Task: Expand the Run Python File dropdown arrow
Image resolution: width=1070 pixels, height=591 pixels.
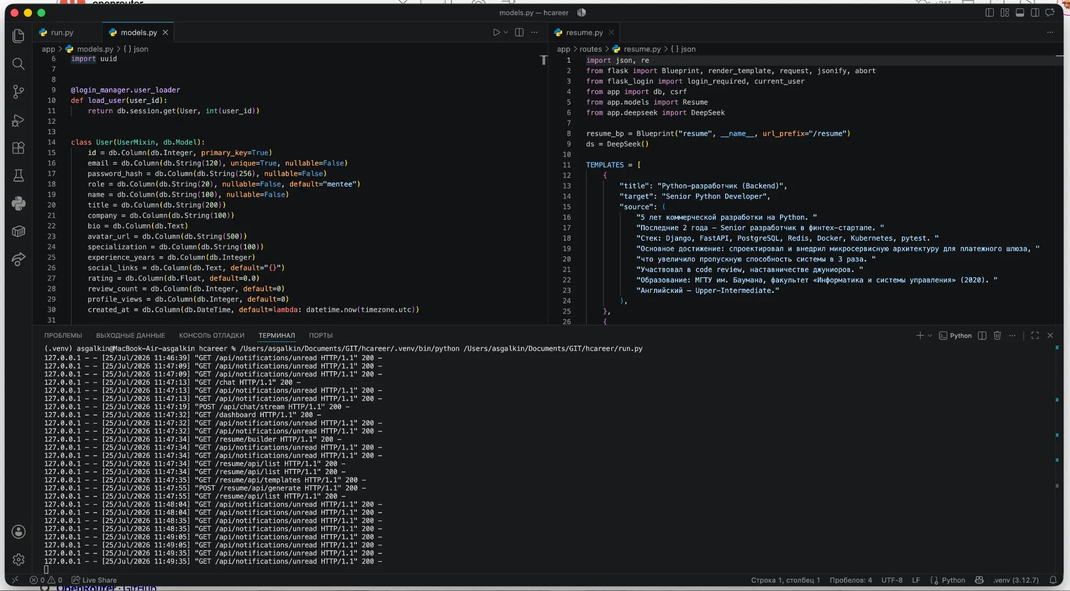Action: 506,32
